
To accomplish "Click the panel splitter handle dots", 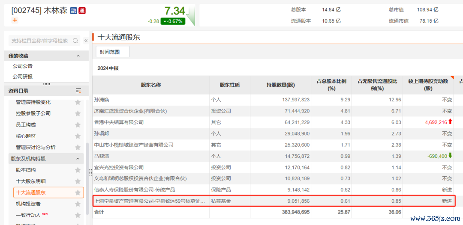I will click(x=90, y=173).
